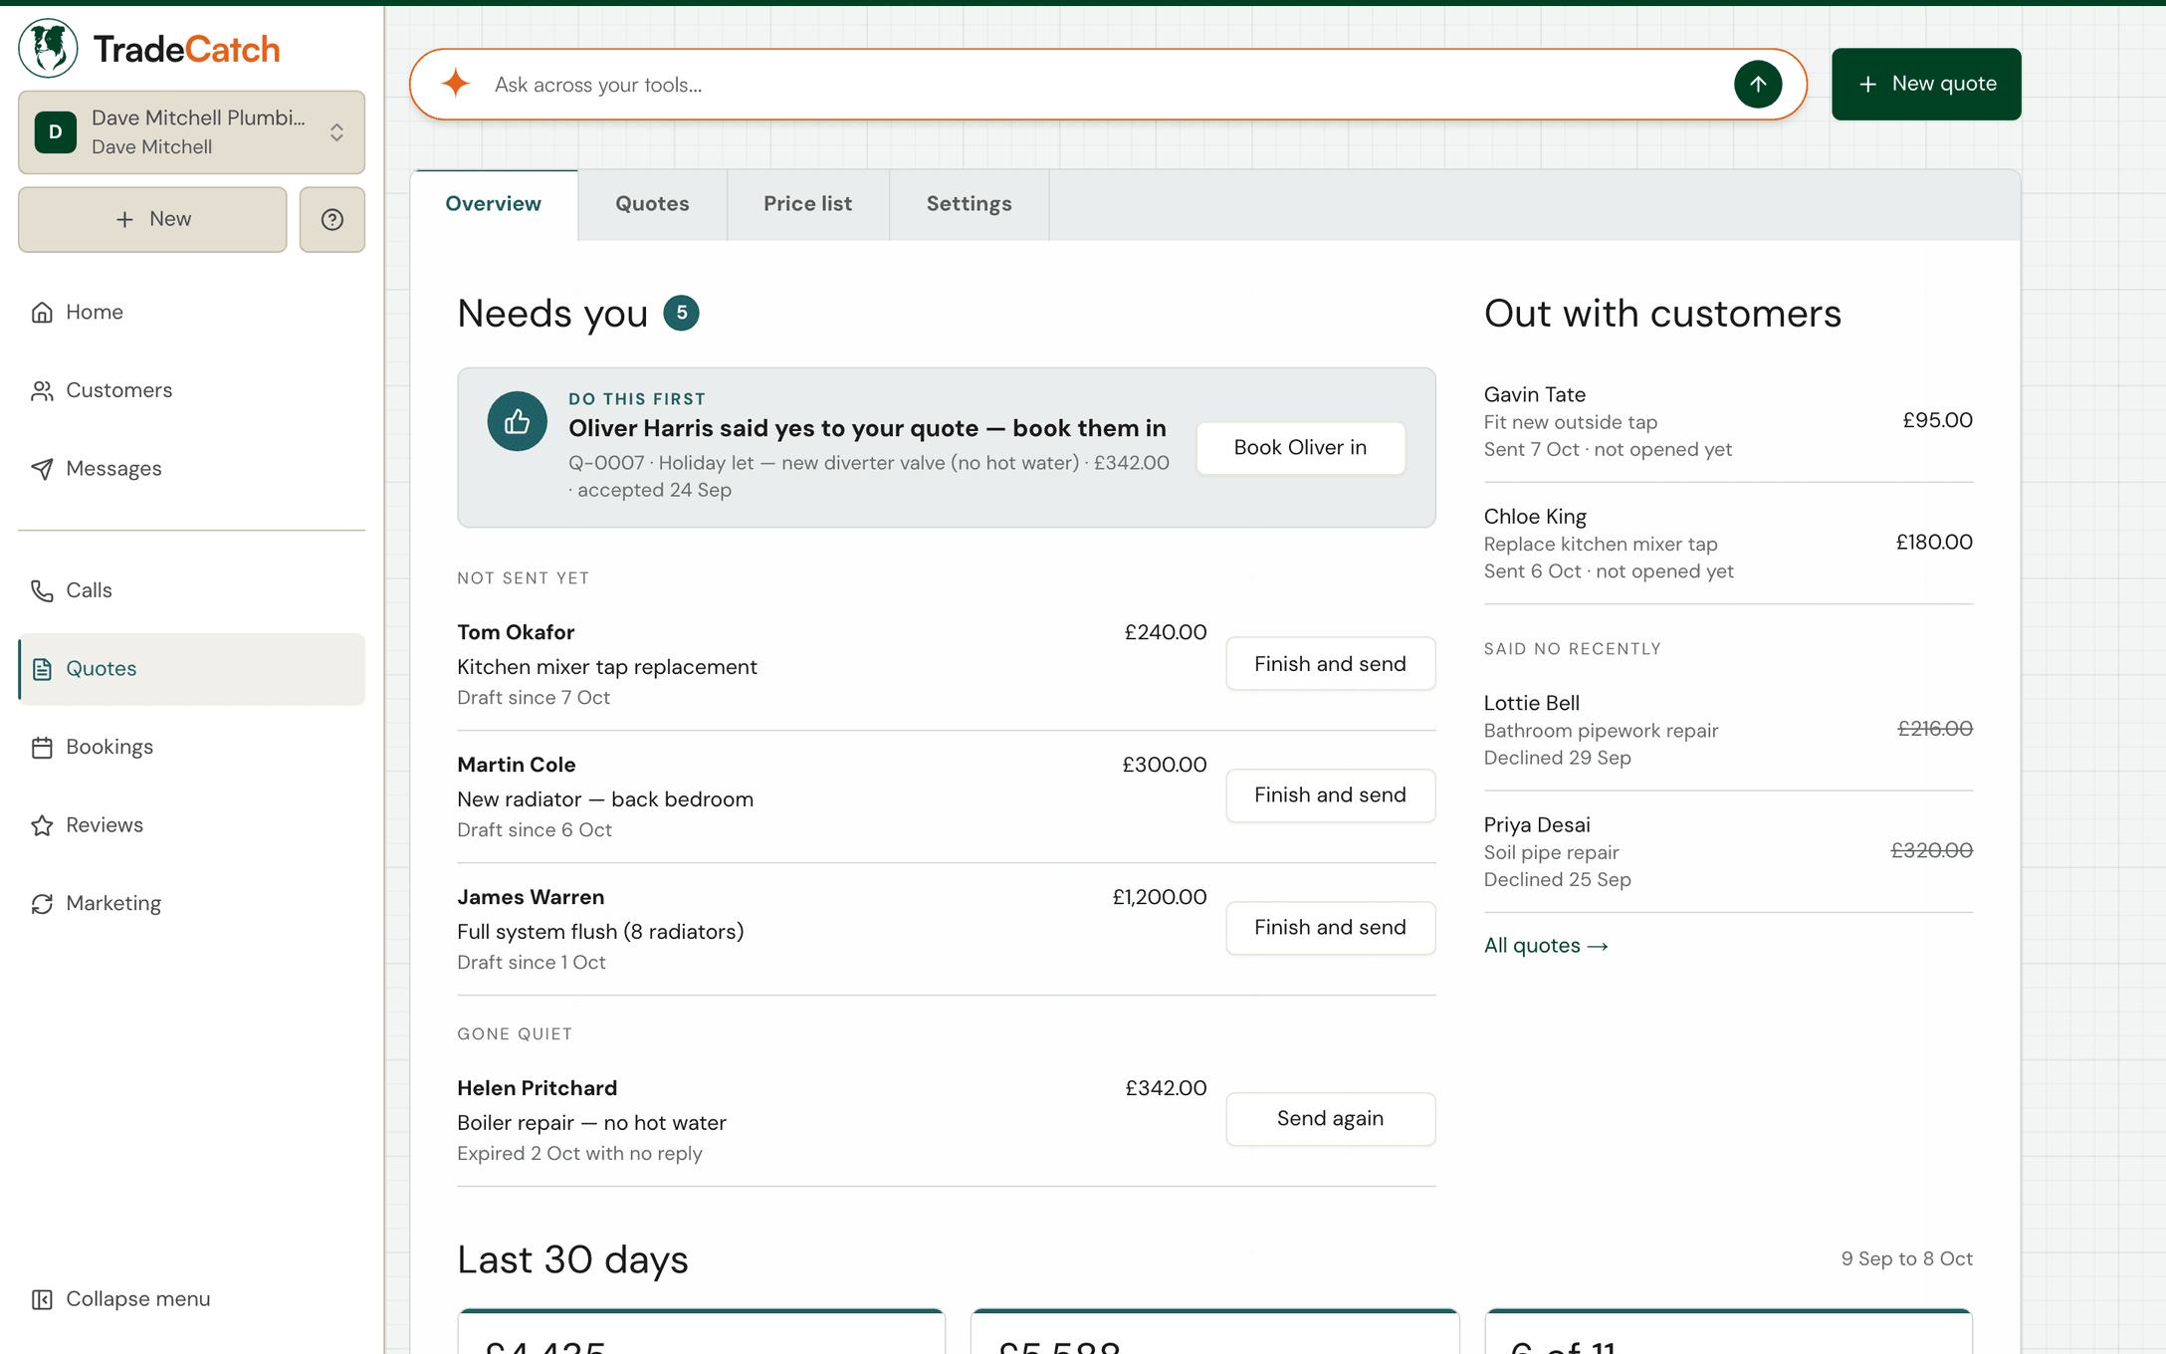Click the New quote button
The width and height of the screenshot is (2166, 1354).
pyautogui.click(x=1926, y=84)
